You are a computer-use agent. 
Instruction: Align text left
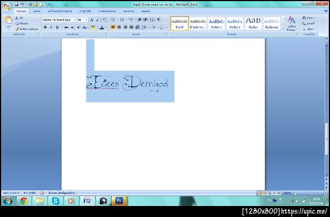[113, 27]
